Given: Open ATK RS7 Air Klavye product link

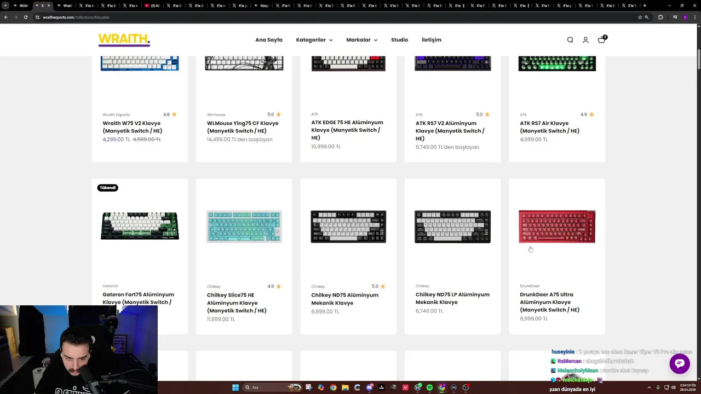Looking at the screenshot, I should (549, 127).
